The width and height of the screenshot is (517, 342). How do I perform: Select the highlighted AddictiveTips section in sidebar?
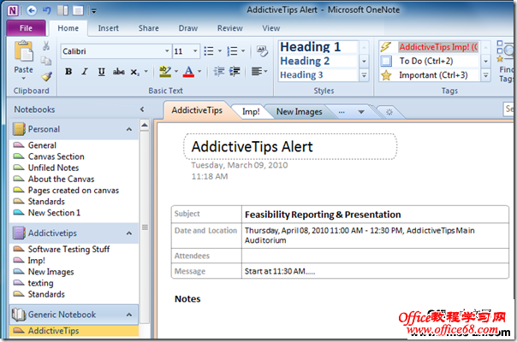click(x=74, y=331)
